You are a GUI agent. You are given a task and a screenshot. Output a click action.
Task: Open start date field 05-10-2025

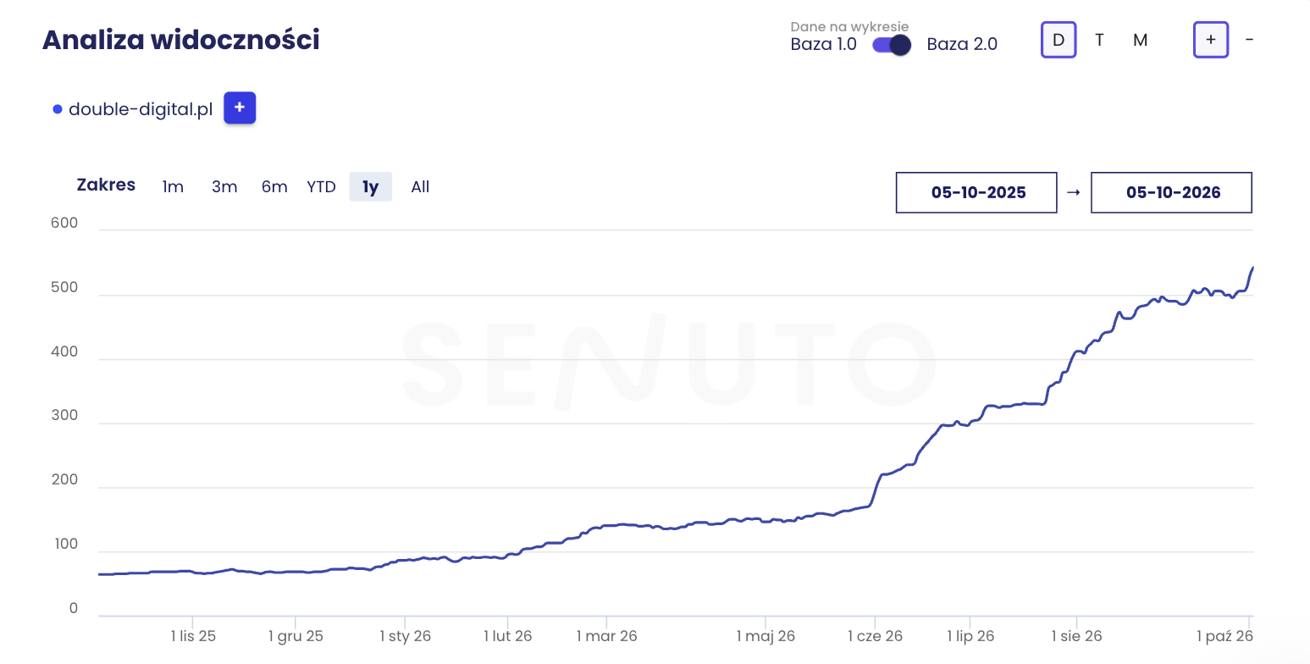(976, 192)
